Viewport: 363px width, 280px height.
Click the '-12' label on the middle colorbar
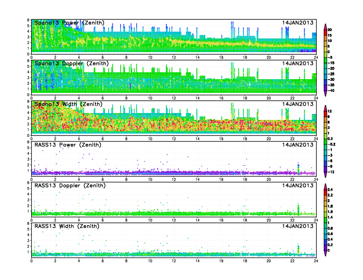331,172
